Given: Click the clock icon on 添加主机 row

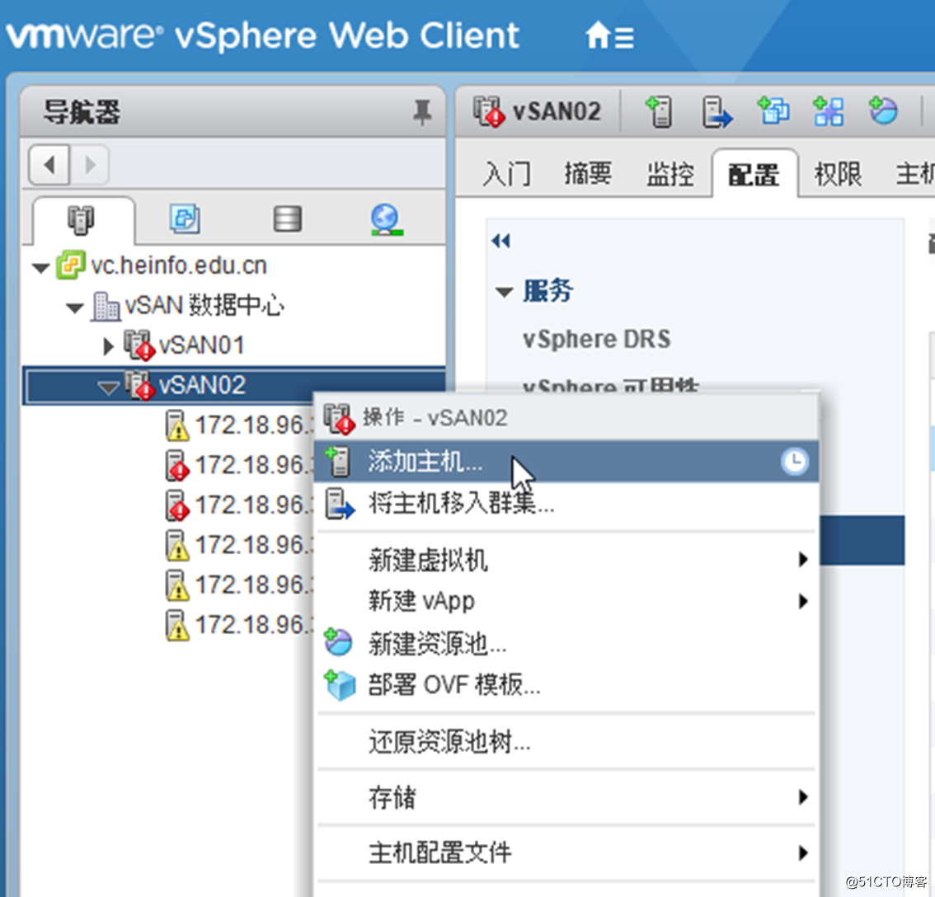Looking at the screenshot, I should (x=795, y=462).
